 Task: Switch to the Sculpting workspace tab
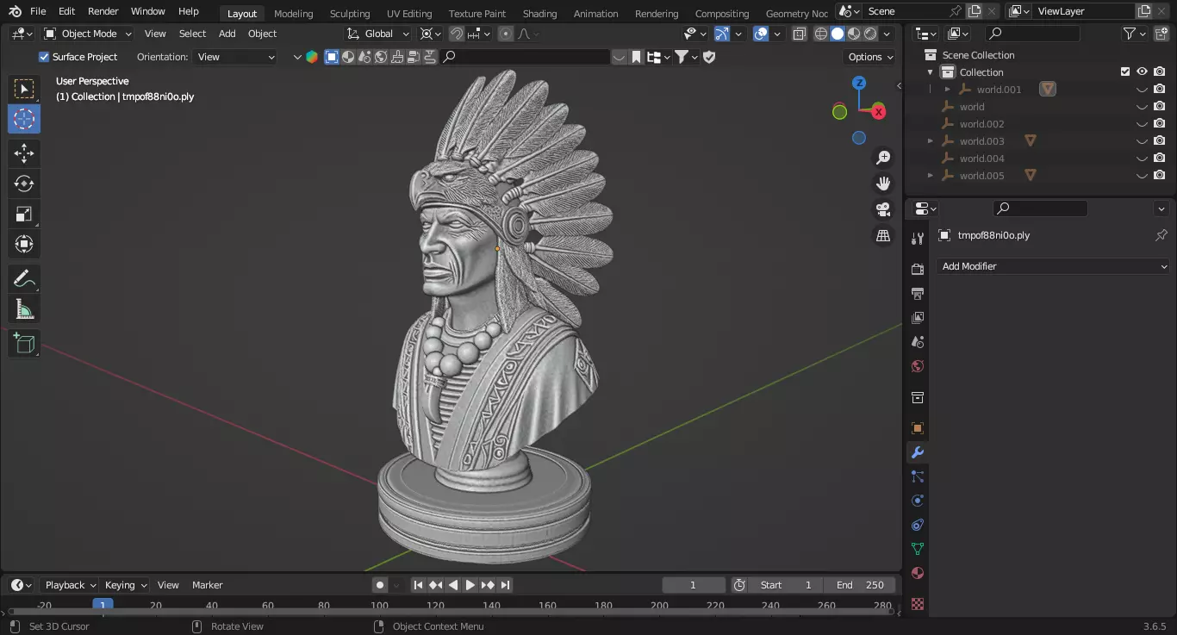(x=350, y=13)
